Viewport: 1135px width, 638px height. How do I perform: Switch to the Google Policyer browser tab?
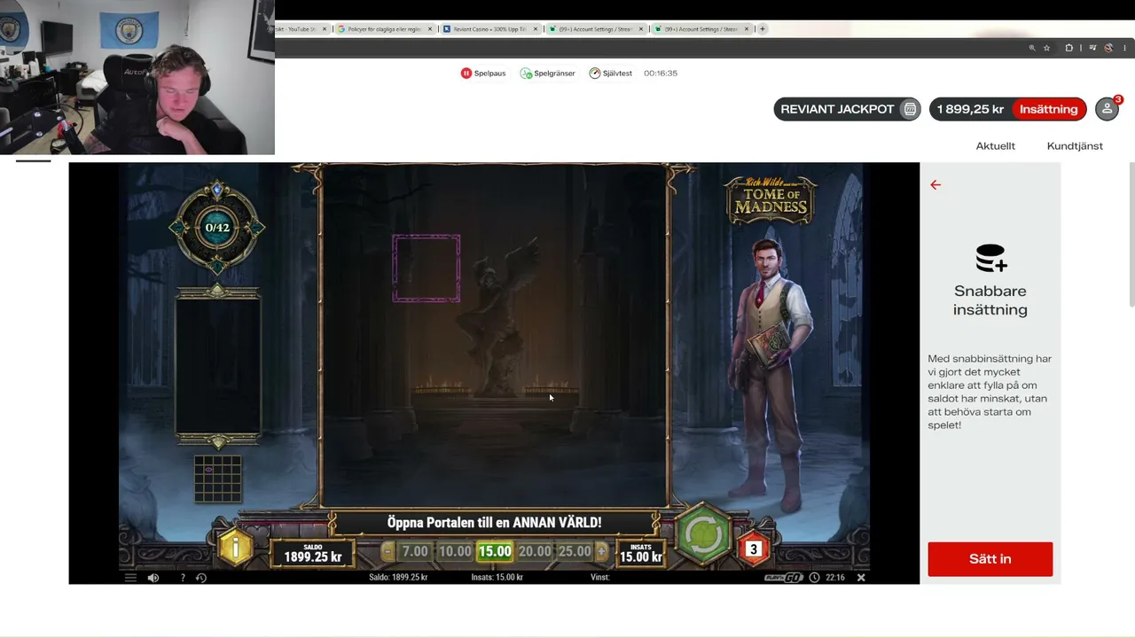383,29
